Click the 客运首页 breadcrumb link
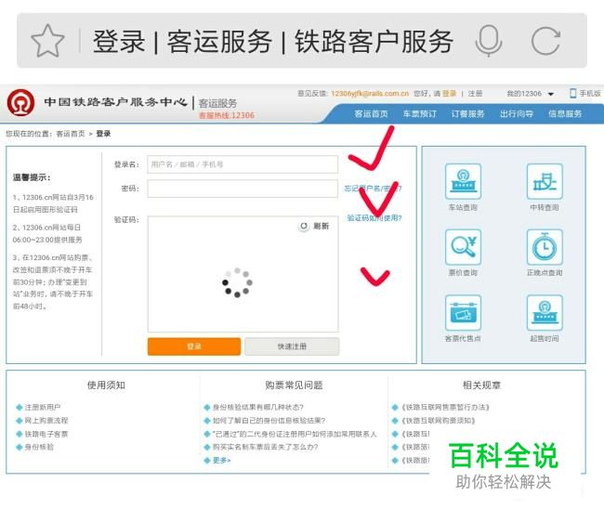Screen dimensions: 604x522 [x=71, y=134]
